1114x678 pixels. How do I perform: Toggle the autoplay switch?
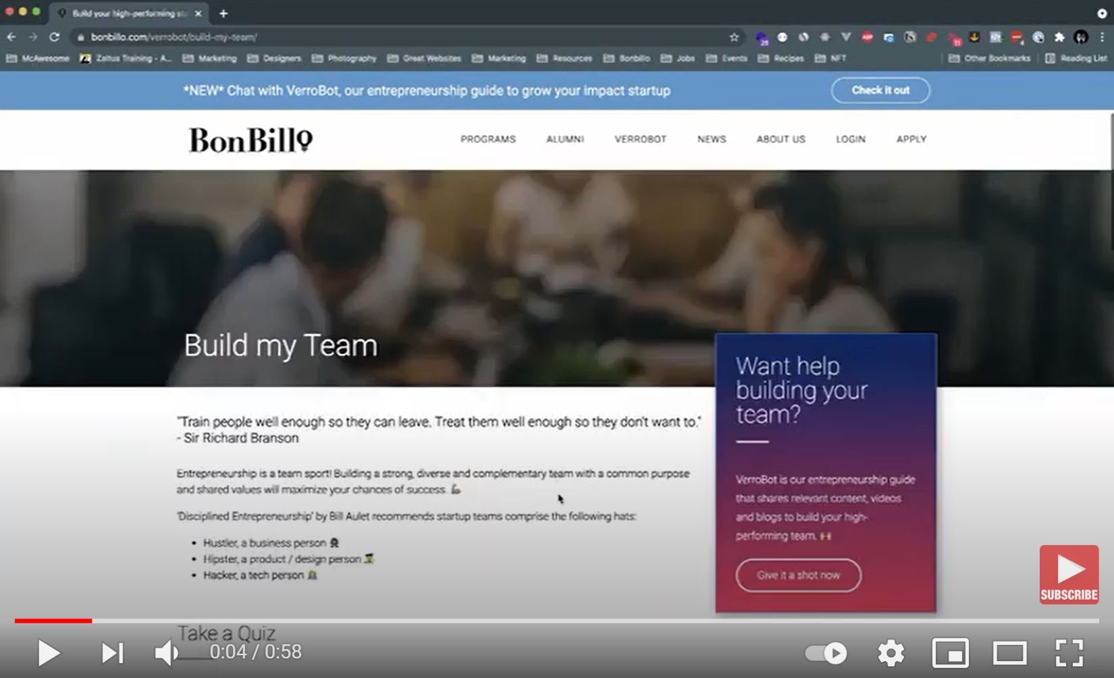pyautogui.click(x=826, y=653)
